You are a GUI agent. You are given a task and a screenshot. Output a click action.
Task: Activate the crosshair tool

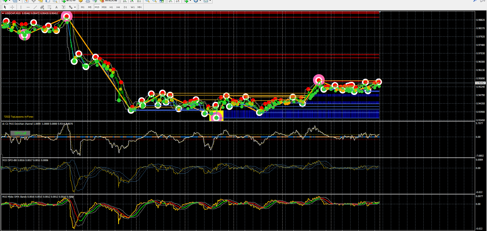tap(12, 7)
